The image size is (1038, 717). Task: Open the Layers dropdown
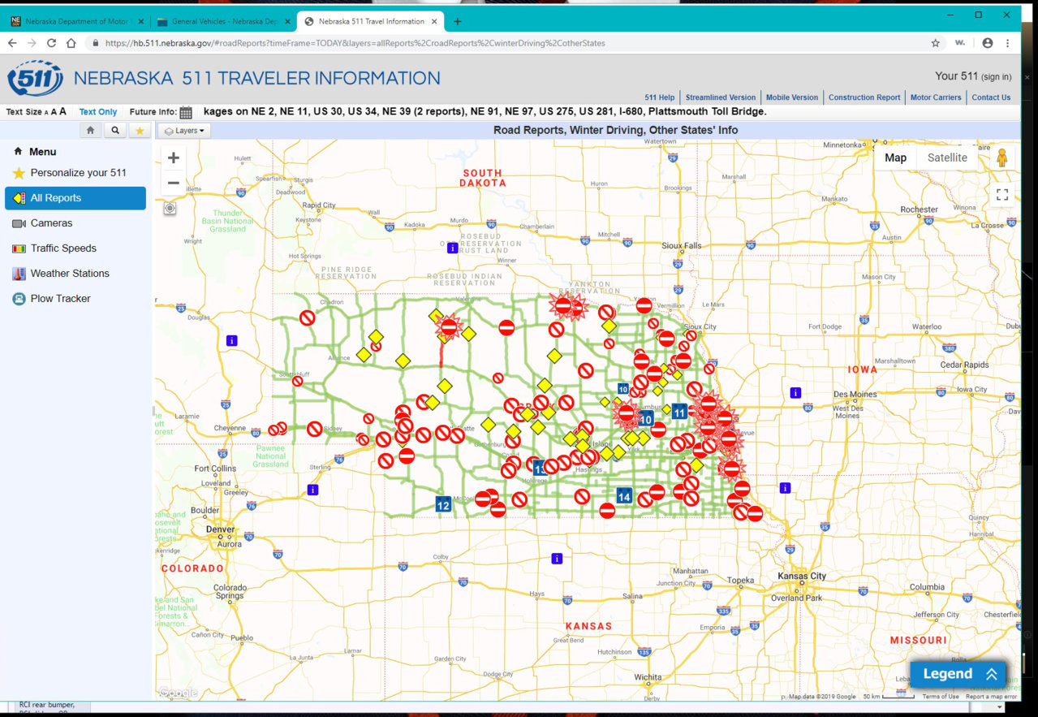[x=184, y=131]
